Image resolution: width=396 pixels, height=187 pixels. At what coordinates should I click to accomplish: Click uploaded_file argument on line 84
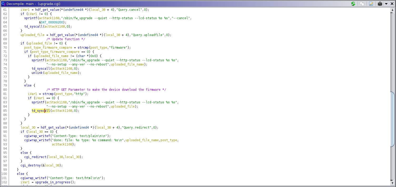(x=123, y=107)
